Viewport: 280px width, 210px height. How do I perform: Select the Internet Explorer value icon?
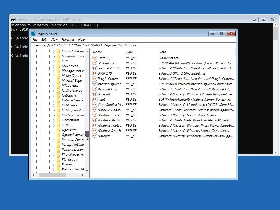pyautogui.click(x=94, y=84)
